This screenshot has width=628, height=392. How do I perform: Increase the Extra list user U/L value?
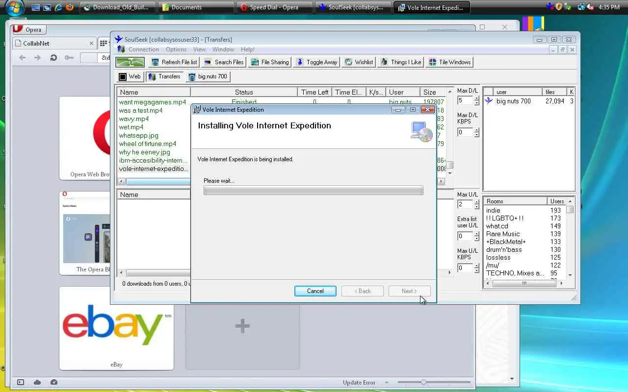(476, 234)
